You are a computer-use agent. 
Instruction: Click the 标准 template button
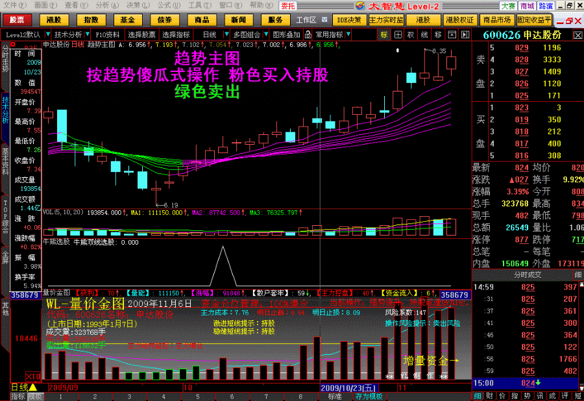point(334,396)
